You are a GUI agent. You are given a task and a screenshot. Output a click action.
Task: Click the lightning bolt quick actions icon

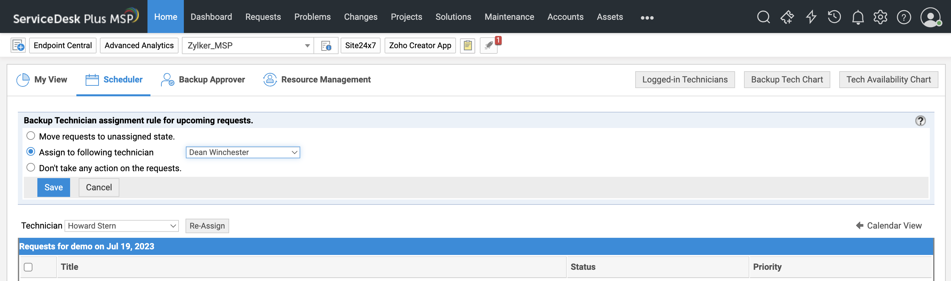pyautogui.click(x=811, y=17)
